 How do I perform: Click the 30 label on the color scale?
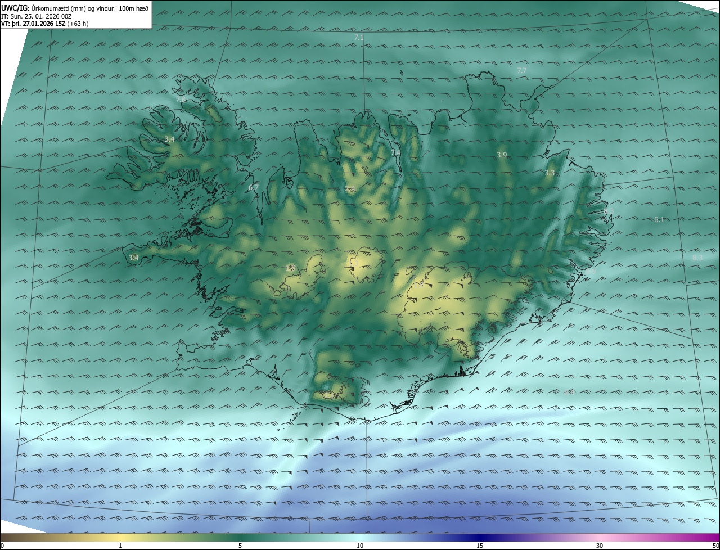[x=600, y=546]
